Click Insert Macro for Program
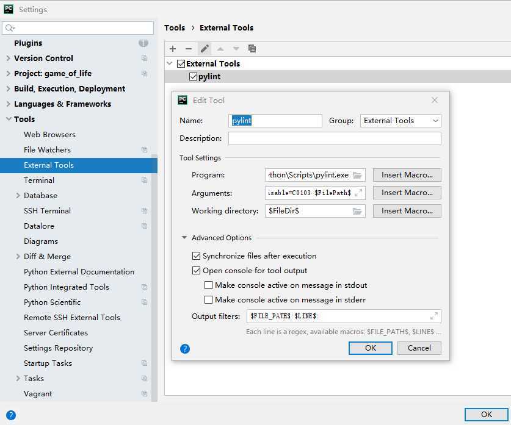Viewport: 511px width, 425px height. click(x=407, y=175)
